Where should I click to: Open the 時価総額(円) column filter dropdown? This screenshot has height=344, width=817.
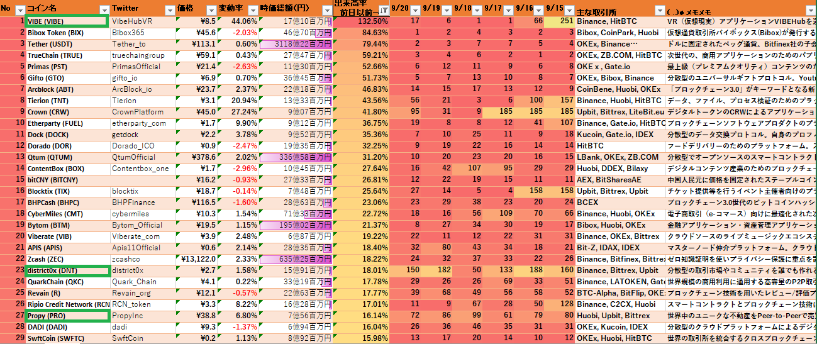[x=326, y=10]
